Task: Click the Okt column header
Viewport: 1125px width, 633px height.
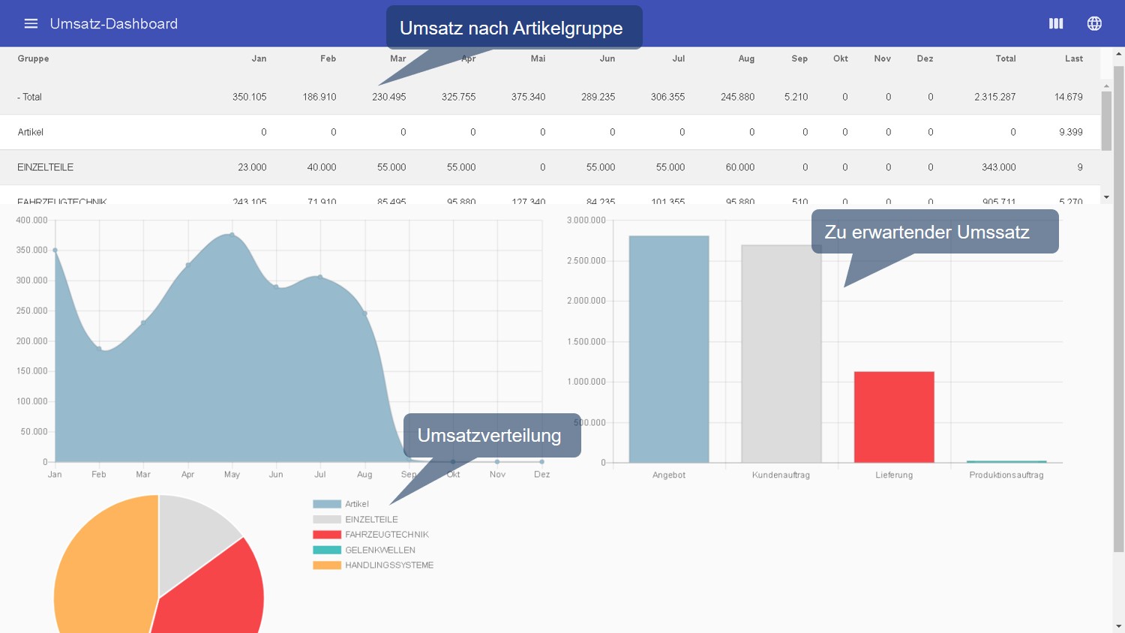Action: (841, 58)
